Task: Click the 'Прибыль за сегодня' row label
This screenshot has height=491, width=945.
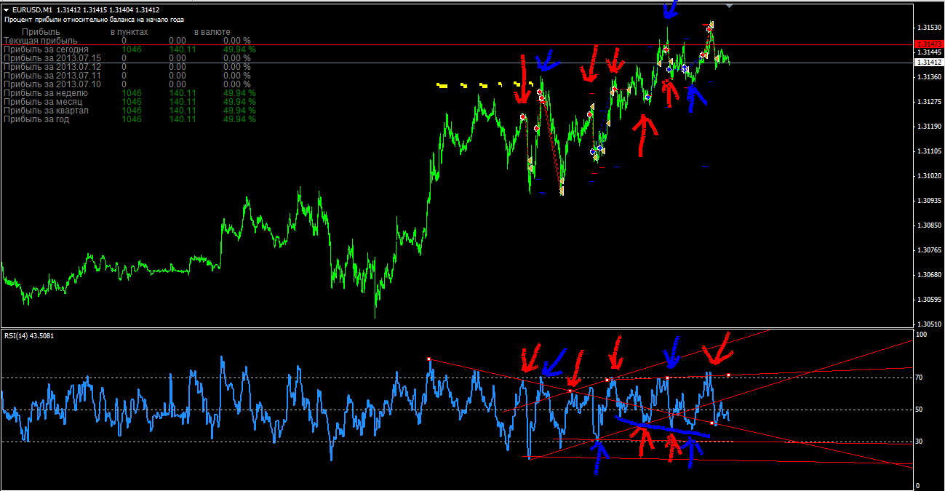Action: 47,49
